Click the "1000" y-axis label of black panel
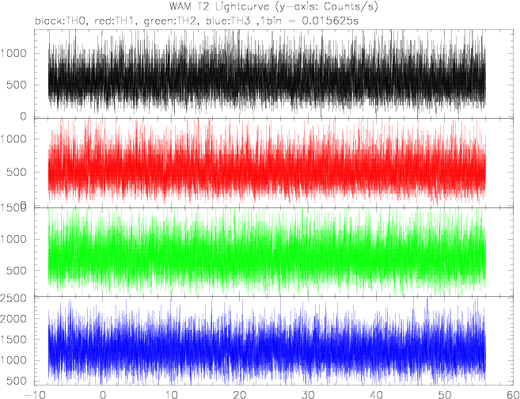The image size is (520, 399). coord(13,53)
